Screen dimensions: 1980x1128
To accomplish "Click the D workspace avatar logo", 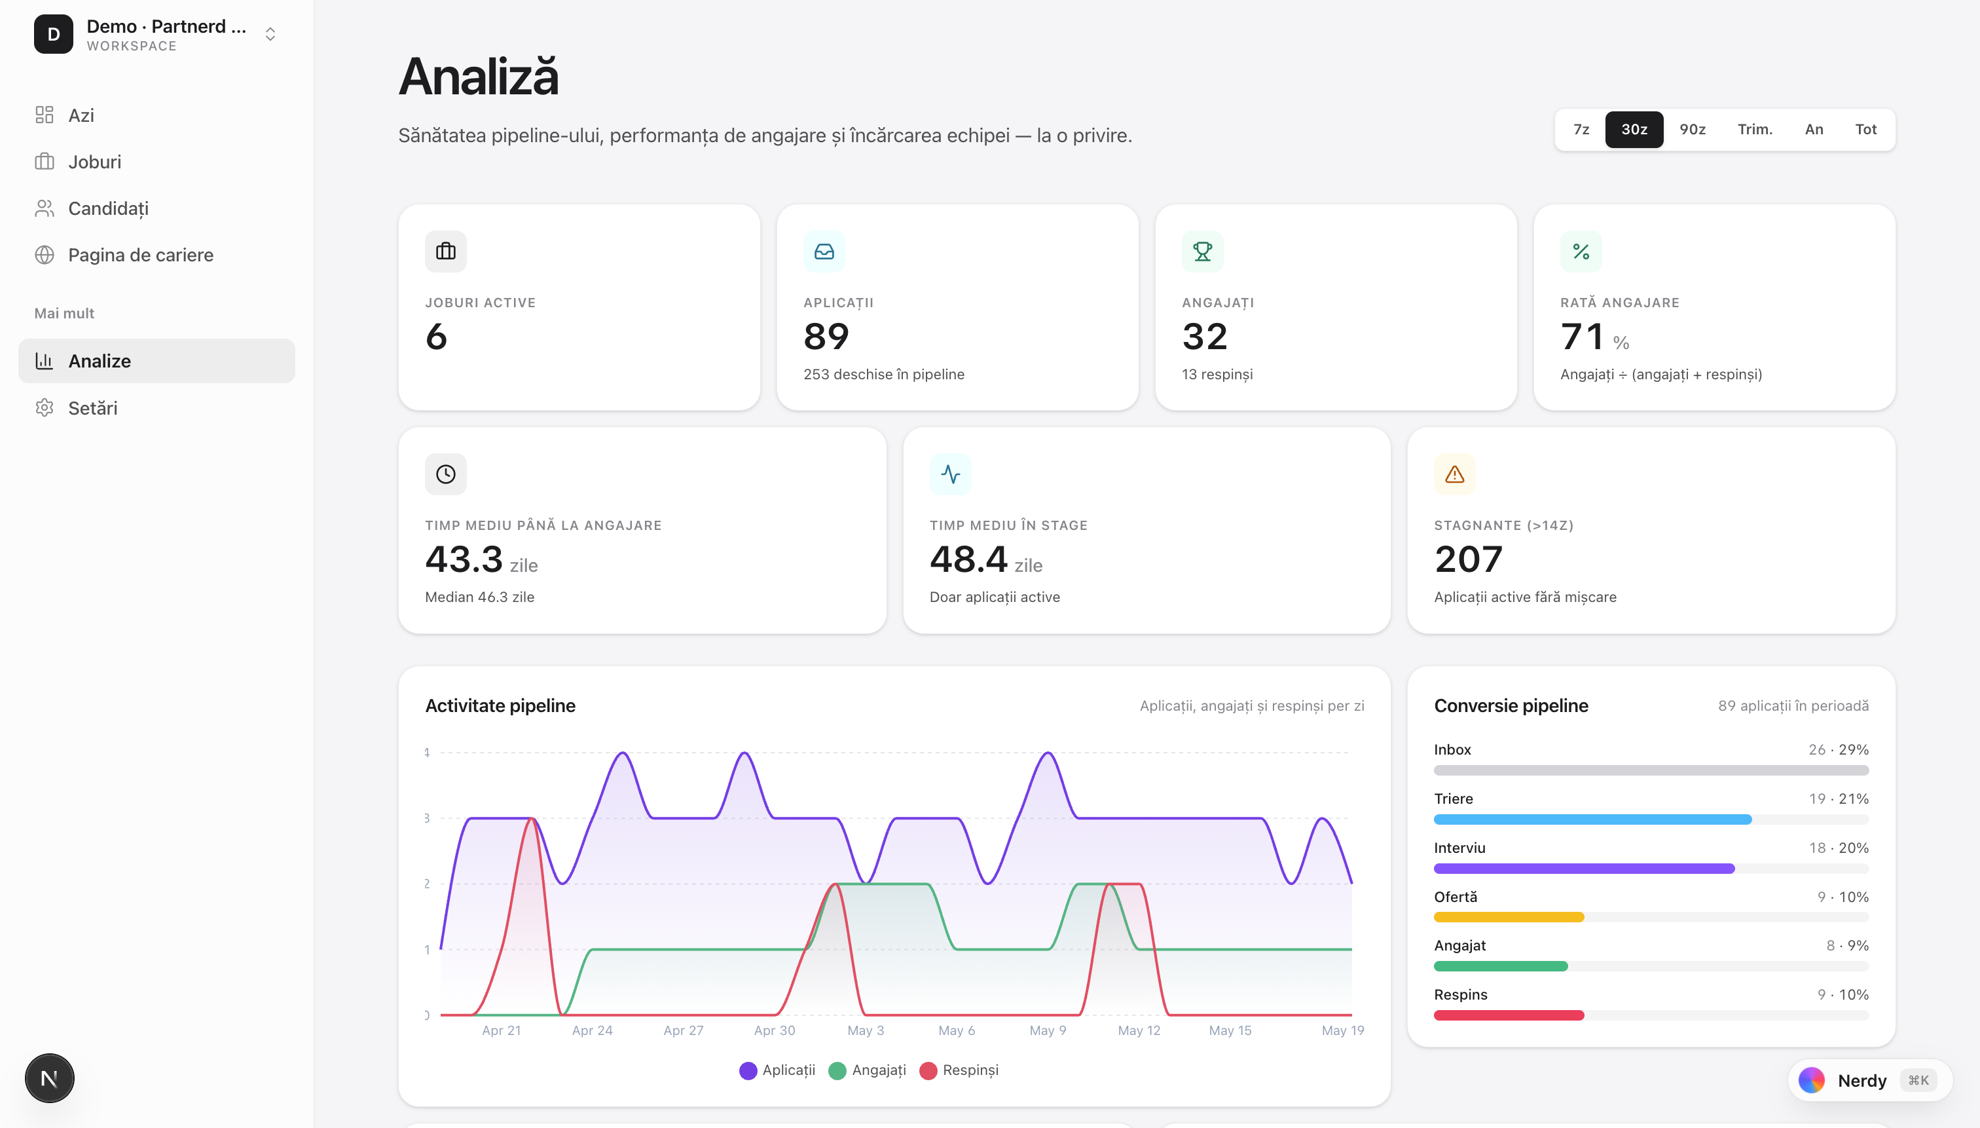I will 54,34.
